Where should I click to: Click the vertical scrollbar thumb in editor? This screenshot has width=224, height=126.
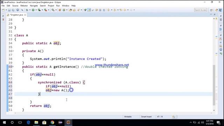click(x=214, y=85)
